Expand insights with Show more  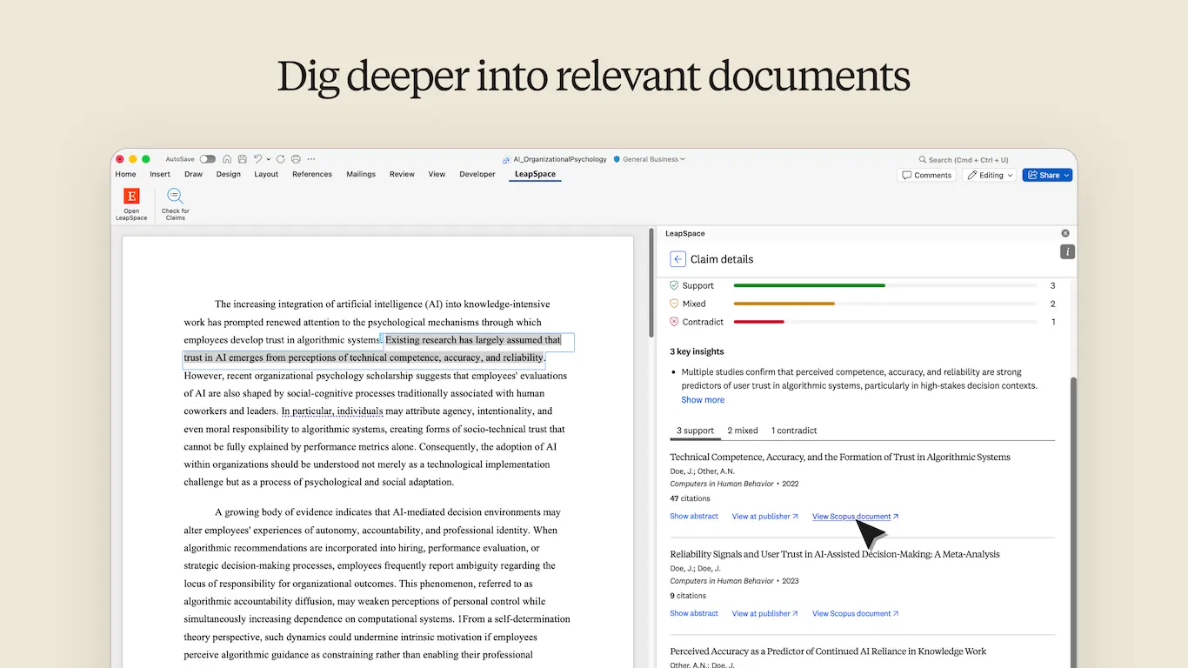point(703,400)
